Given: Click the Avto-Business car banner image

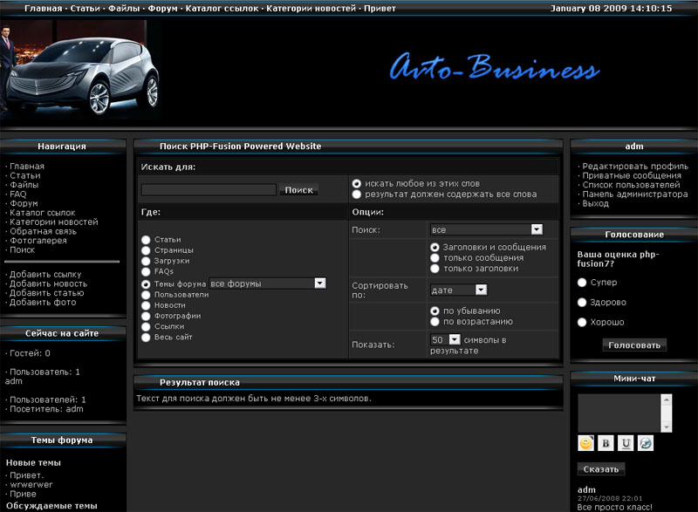Looking at the screenshot, I should 80,71.
